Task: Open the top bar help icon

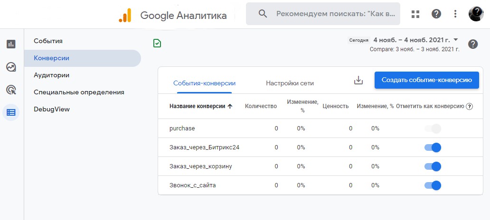Action: (x=436, y=14)
